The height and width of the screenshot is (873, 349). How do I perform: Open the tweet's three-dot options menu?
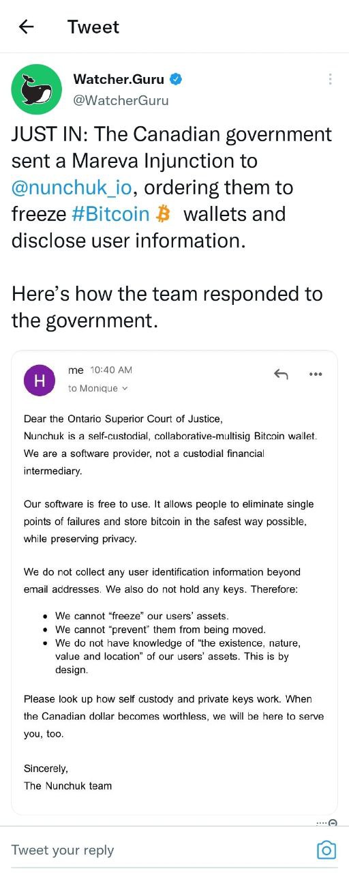click(x=330, y=79)
